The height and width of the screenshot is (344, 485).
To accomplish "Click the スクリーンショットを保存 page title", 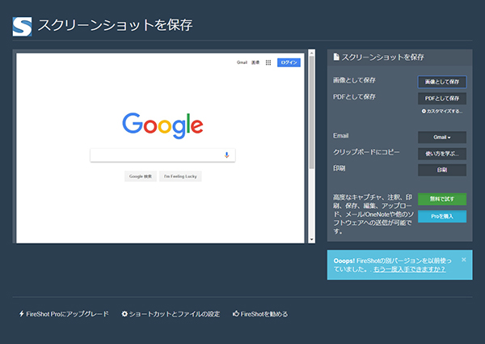I will click(x=115, y=25).
